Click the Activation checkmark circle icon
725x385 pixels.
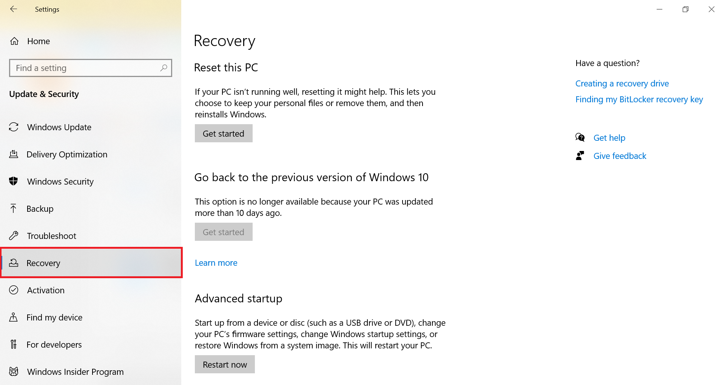coord(14,290)
